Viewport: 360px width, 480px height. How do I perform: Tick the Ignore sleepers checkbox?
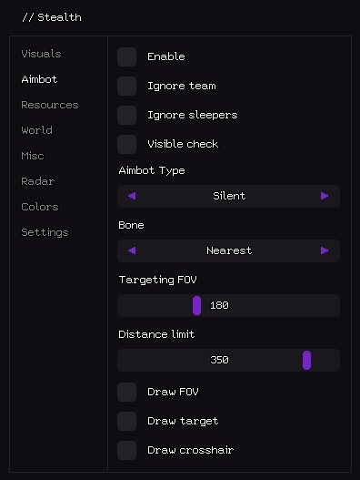(x=127, y=115)
